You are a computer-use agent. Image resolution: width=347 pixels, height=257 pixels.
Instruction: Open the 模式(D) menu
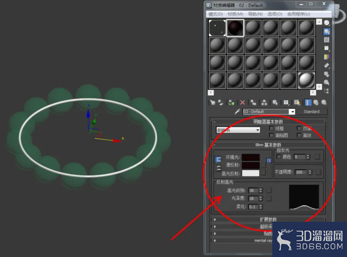click(x=216, y=14)
